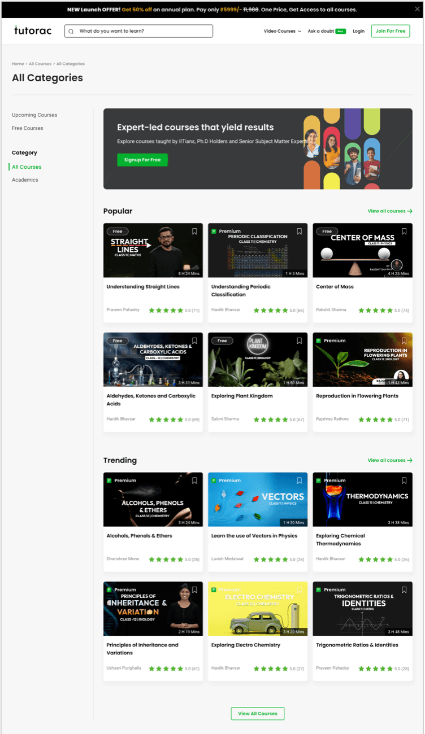Click Premium badge on Vectors card

[x=226, y=480]
